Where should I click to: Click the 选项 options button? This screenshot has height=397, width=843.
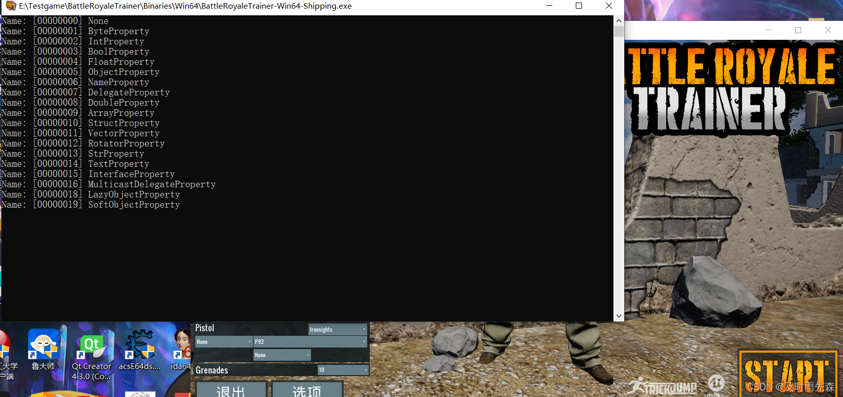pyautogui.click(x=307, y=390)
